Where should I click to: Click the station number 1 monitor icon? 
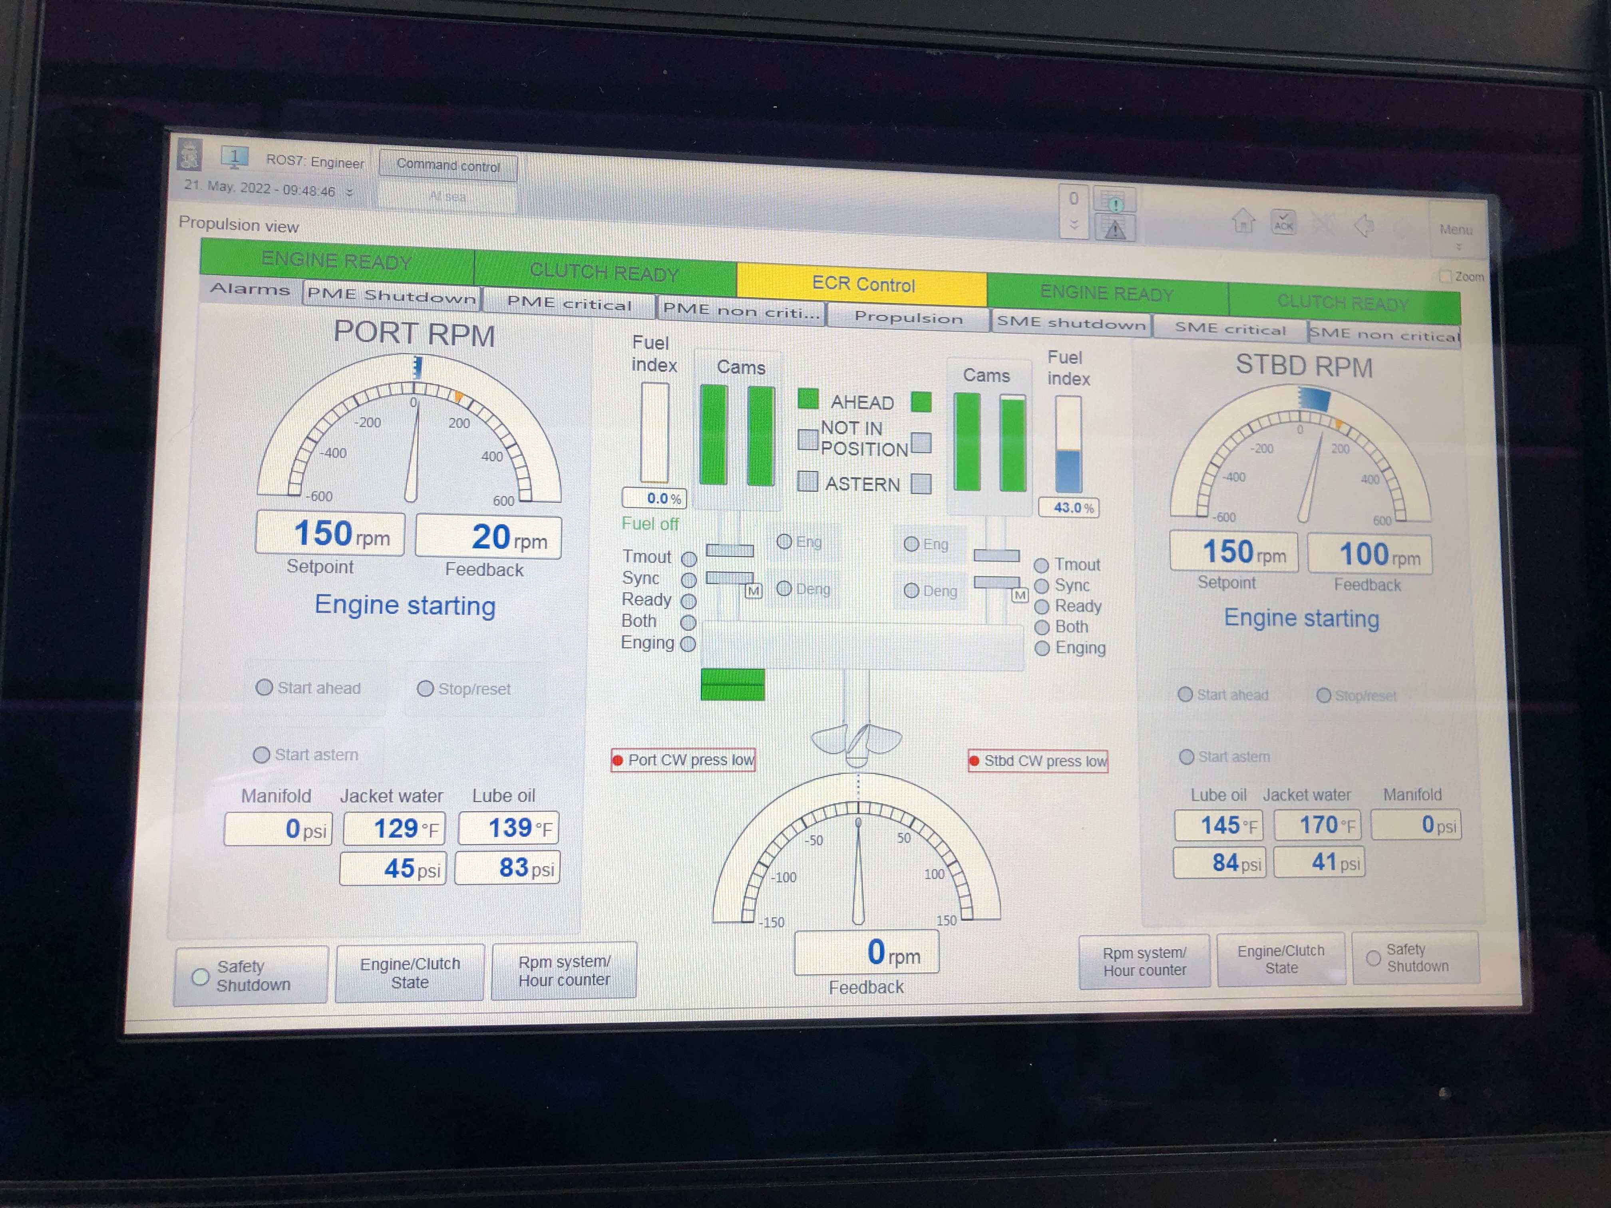point(235,157)
